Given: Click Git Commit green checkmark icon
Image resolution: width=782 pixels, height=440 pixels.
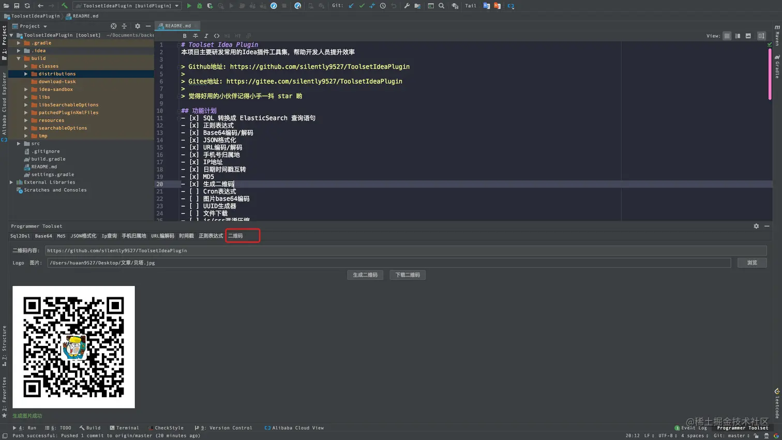Looking at the screenshot, I should (362, 6).
